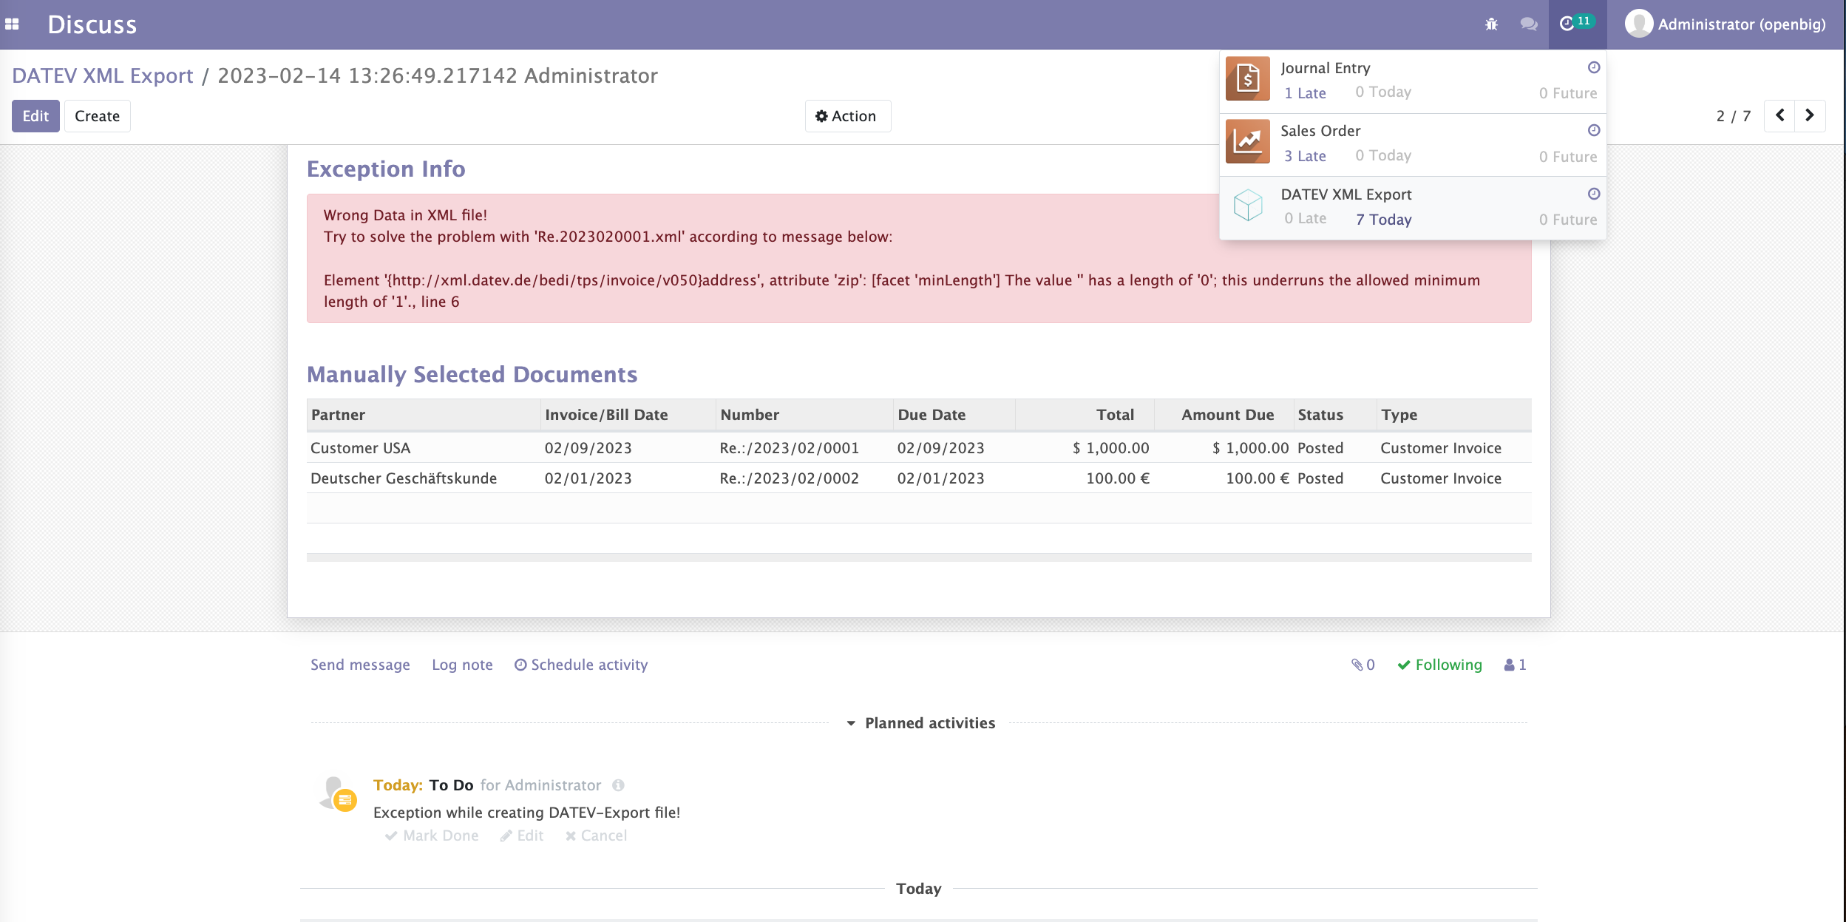This screenshot has width=1846, height=922.
Task: Click the clock icon beside Sales Order
Action: point(1593,130)
